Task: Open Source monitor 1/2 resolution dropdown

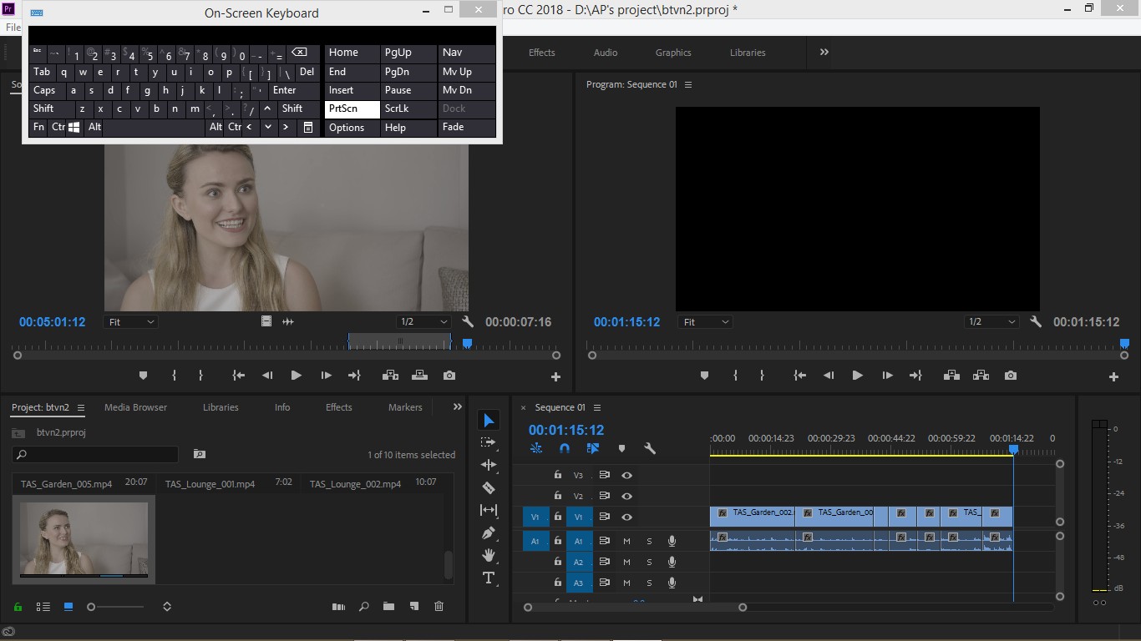Action: point(423,321)
